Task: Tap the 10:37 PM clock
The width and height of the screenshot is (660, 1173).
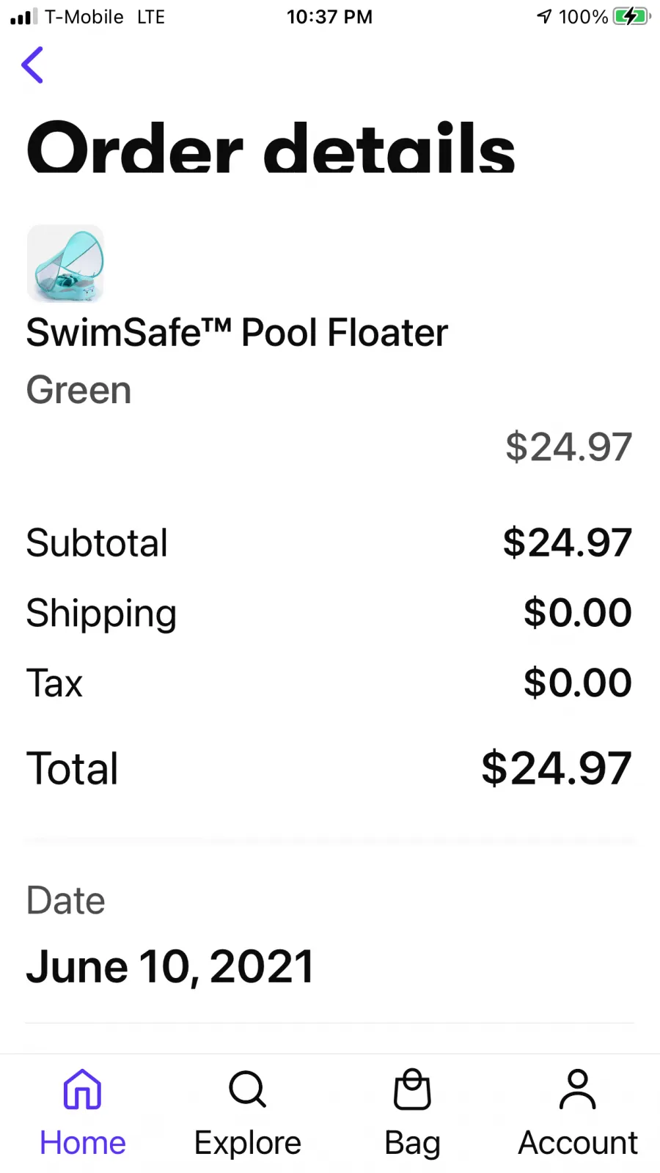Action: (x=329, y=17)
